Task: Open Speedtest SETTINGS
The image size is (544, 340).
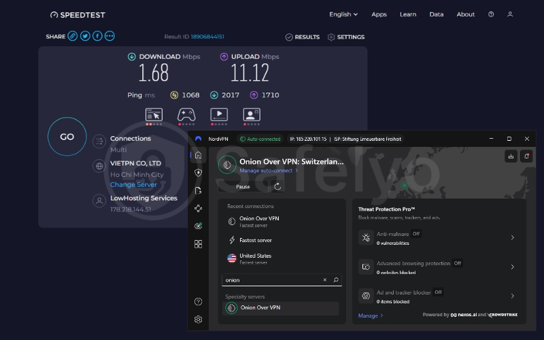Action: 346,37
